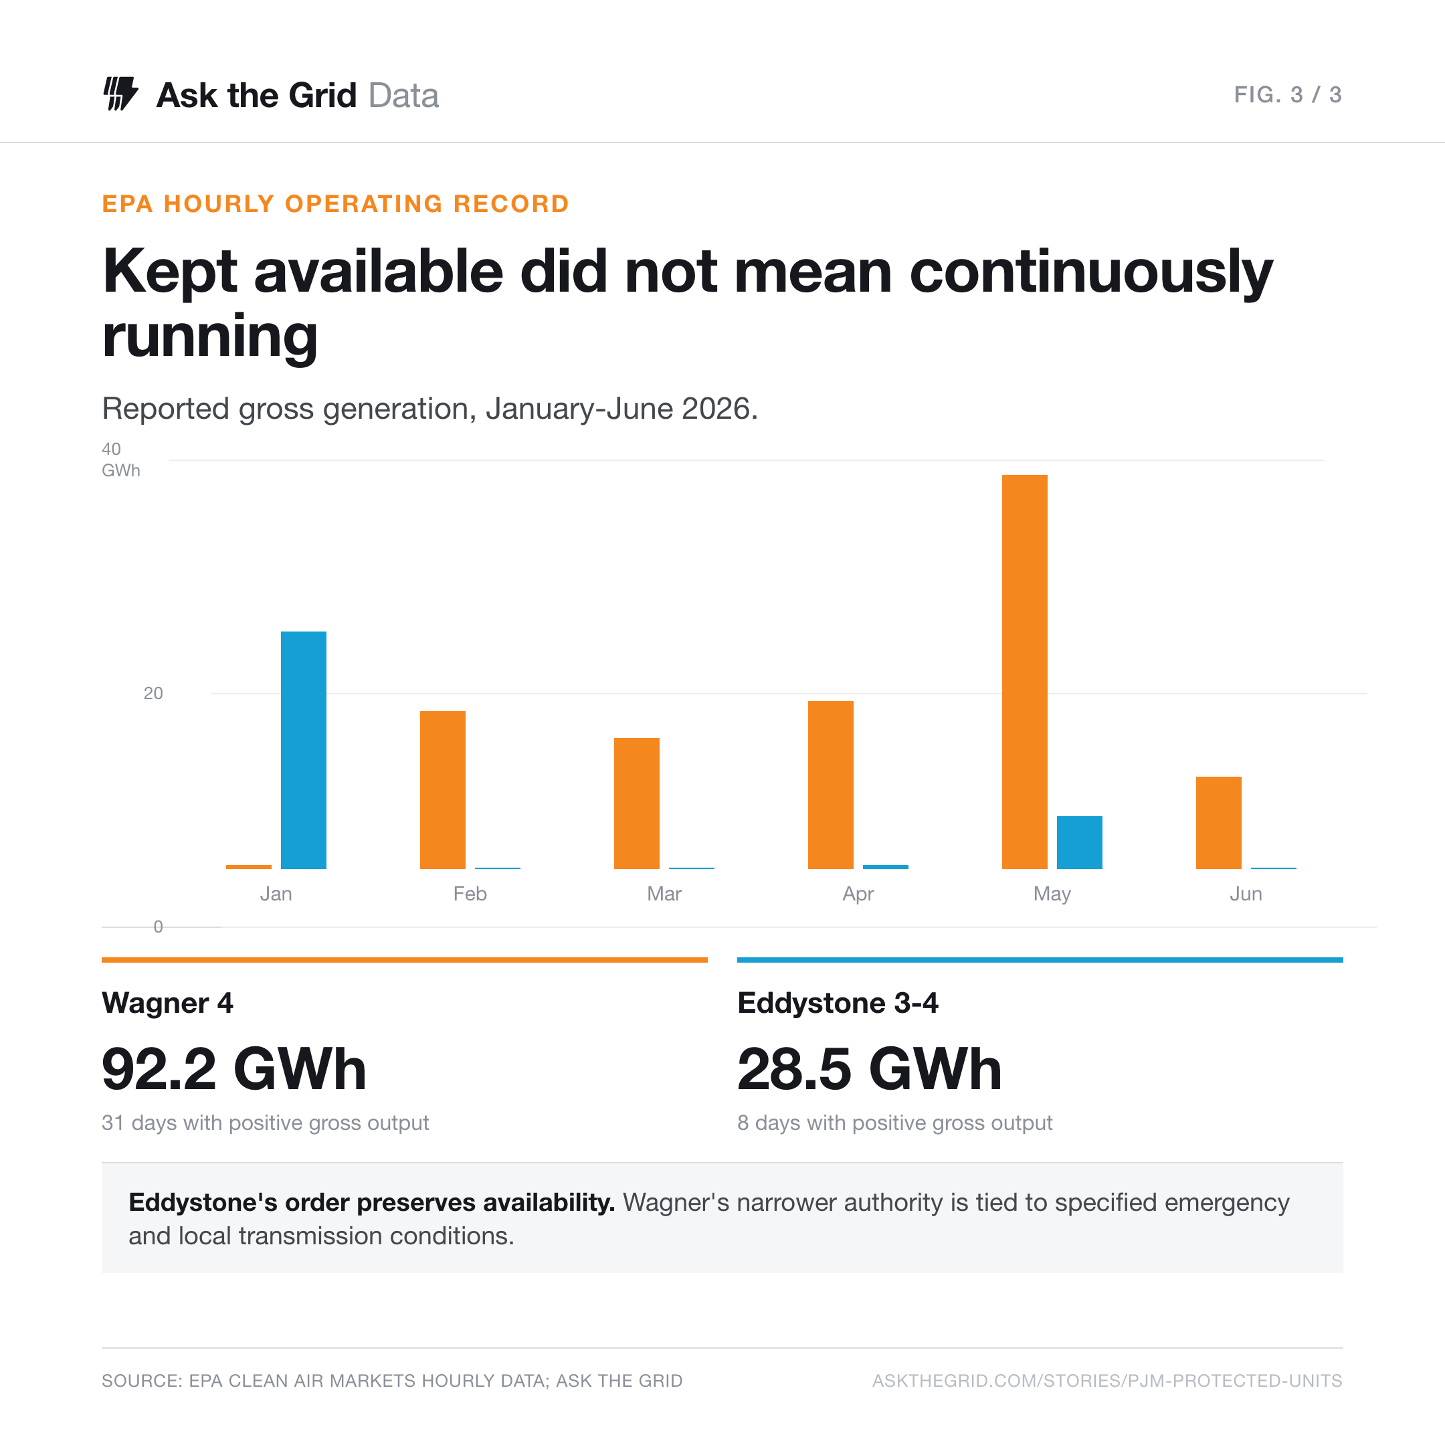Open the askthegrid.com stories URL in the footer
Screen dimensions: 1445x1445
click(x=1107, y=1381)
